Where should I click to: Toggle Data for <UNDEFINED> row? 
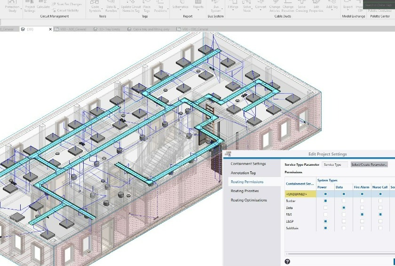344,194
